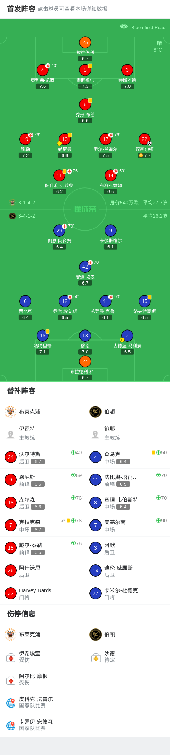Tap Burton's 沙德 pending injury entry
Image resolution: width=170 pixels, height=755 pixels.
127,657
